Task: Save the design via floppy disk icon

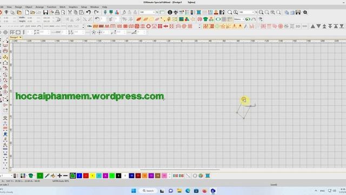Action: [45, 12]
